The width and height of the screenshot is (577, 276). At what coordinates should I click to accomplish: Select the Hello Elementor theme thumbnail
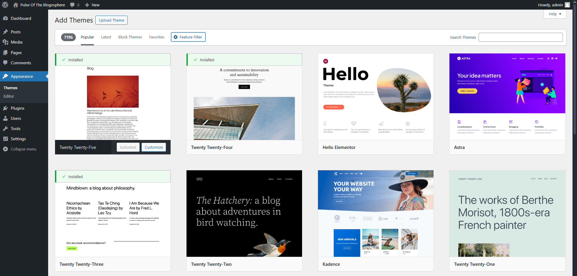click(375, 97)
